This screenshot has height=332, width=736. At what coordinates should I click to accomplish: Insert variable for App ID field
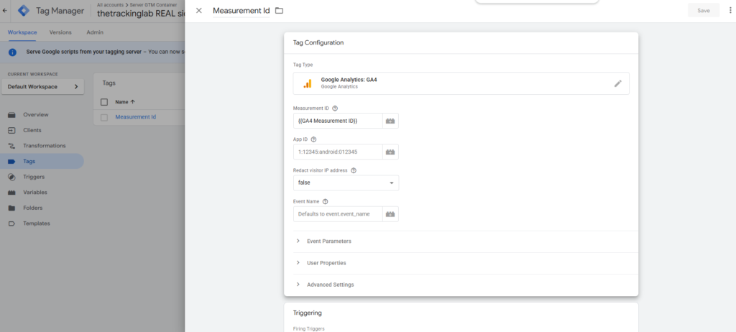(x=390, y=152)
